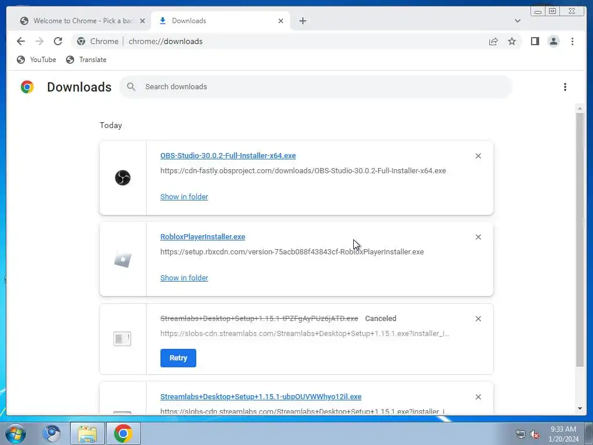
Task: Reload the downloads page
Action: pyautogui.click(x=58, y=41)
